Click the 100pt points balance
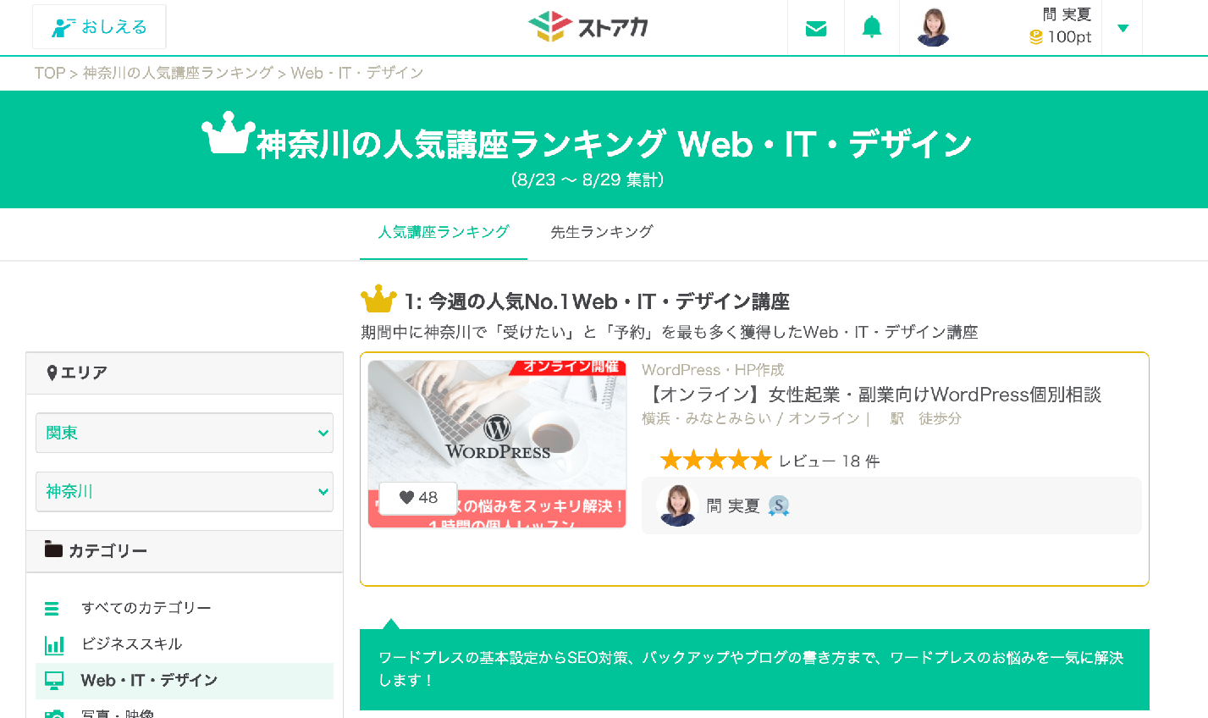This screenshot has height=718, width=1208. pyautogui.click(x=1069, y=36)
